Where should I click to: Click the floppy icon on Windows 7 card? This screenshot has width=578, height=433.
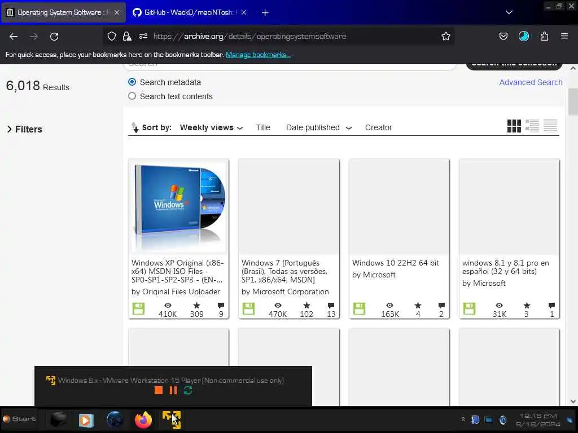[x=248, y=308]
